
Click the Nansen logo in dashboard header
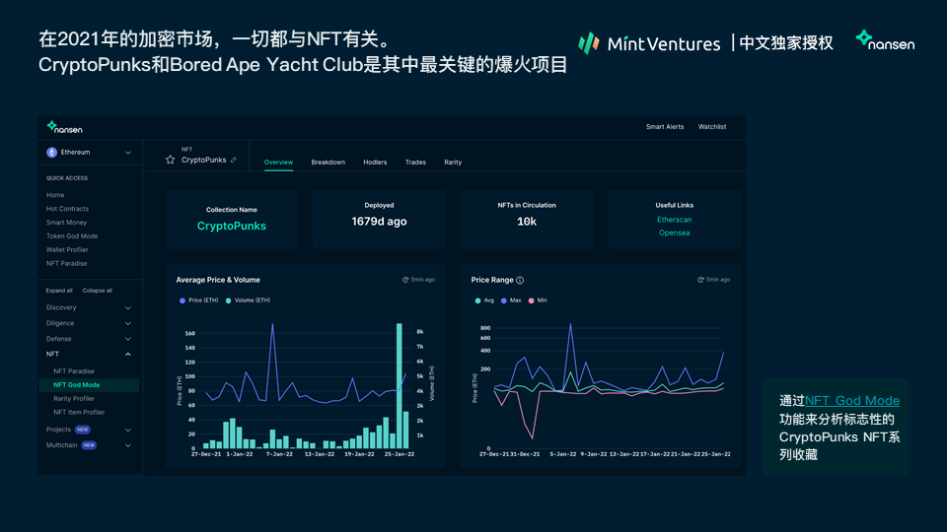click(65, 127)
